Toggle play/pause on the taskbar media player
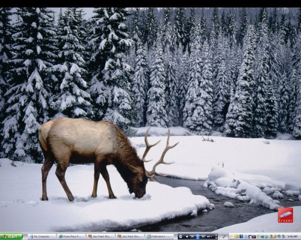The width and height of the screenshot is (301, 240). (197, 236)
